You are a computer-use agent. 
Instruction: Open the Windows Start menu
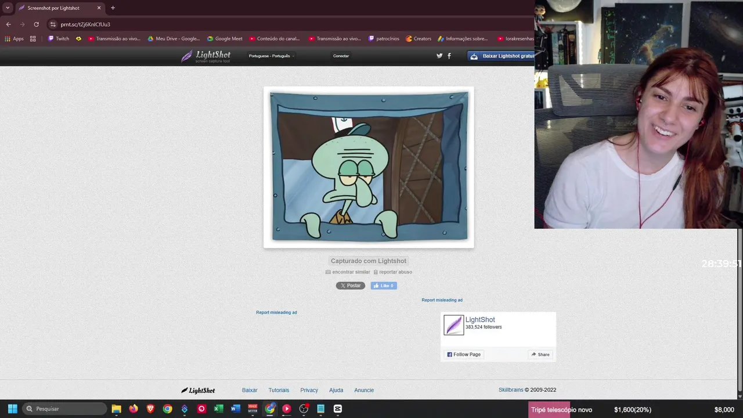12,409
